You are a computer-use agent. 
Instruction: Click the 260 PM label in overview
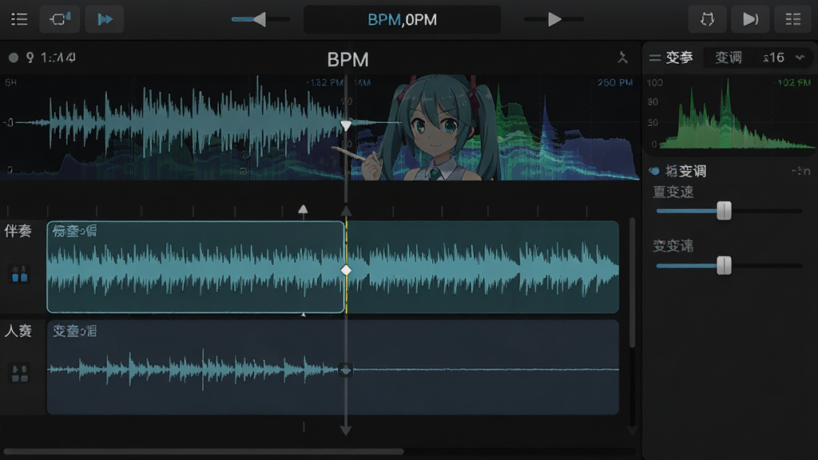point(615,82)
